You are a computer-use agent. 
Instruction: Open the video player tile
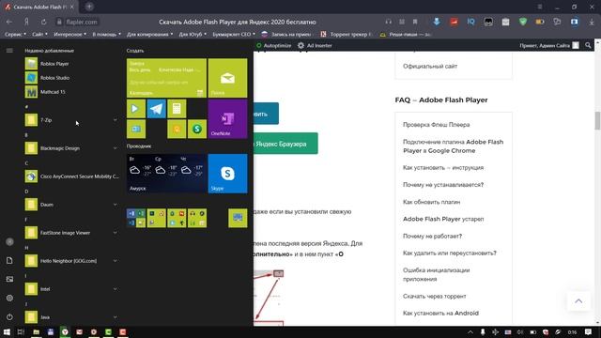coord(136,109)
